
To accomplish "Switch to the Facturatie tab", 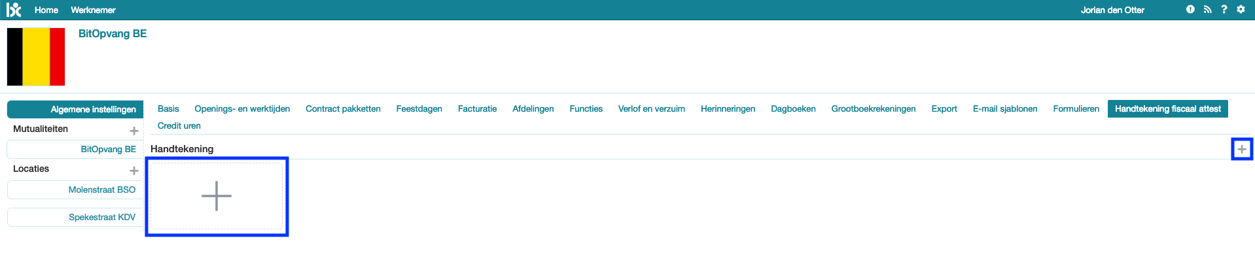I will tap(477, 108).
